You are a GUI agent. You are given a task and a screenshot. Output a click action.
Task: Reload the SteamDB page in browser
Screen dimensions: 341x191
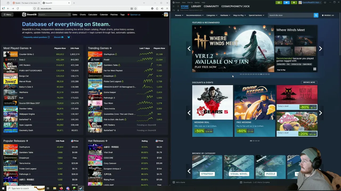click(18, 8)
